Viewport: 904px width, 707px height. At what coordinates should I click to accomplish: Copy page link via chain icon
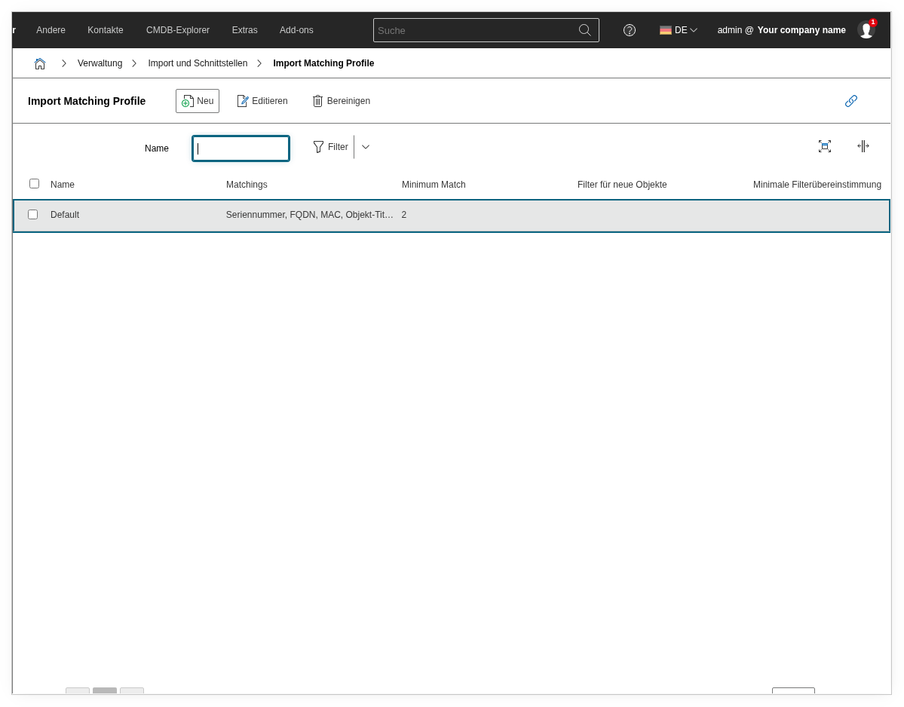click(x=850, y=101)
